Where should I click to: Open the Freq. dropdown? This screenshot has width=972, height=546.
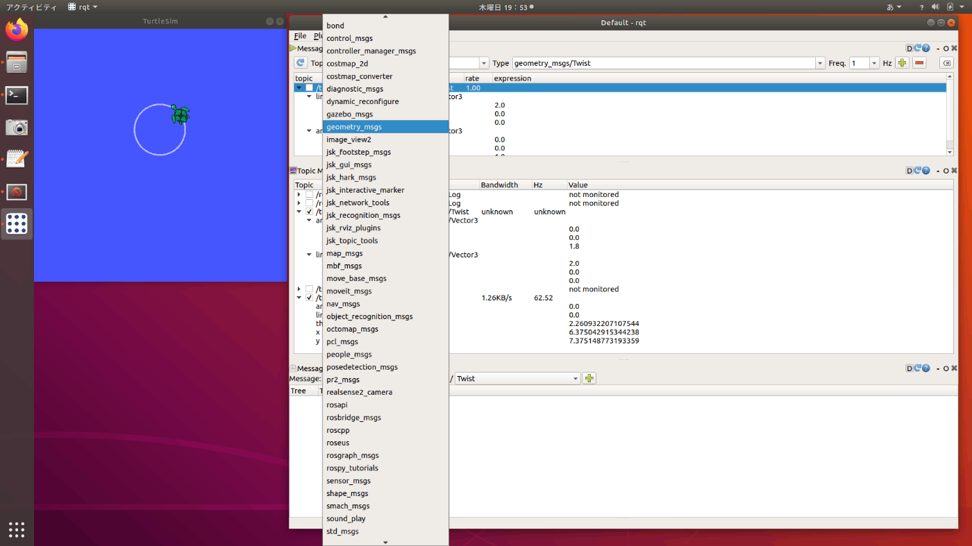coord(873,63)
